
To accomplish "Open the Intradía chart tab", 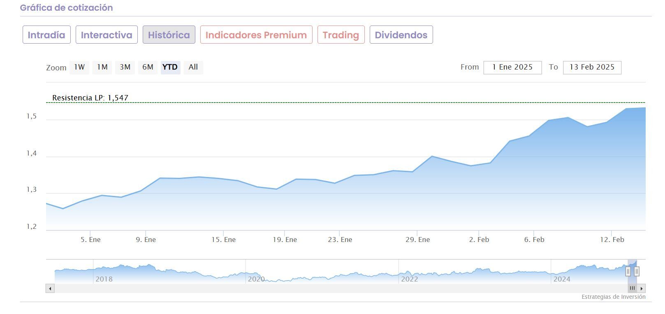I will pyautogui.click(x=46, y=35).
